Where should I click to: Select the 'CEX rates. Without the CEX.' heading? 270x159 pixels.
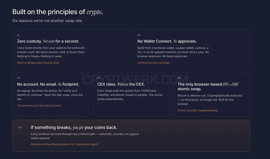click(x=121, y=84)
